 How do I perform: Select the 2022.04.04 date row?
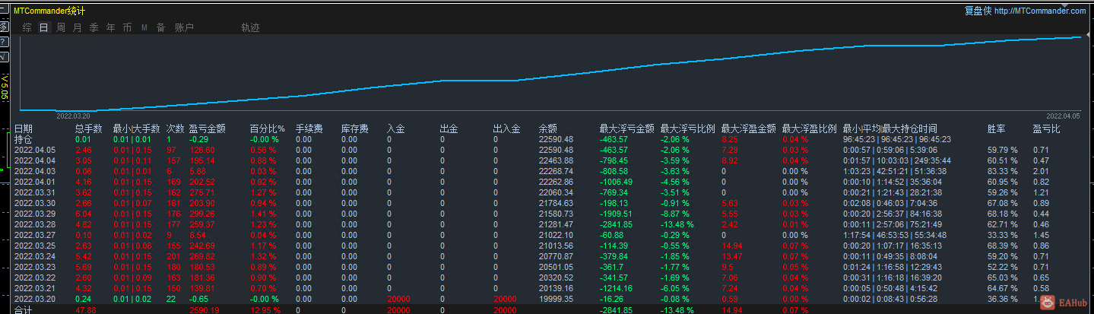(34, 160)
